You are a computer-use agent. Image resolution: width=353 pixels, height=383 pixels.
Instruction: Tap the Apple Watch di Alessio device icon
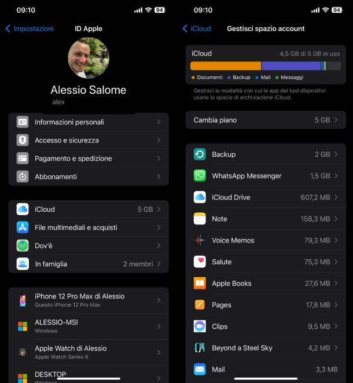(23, 352)
